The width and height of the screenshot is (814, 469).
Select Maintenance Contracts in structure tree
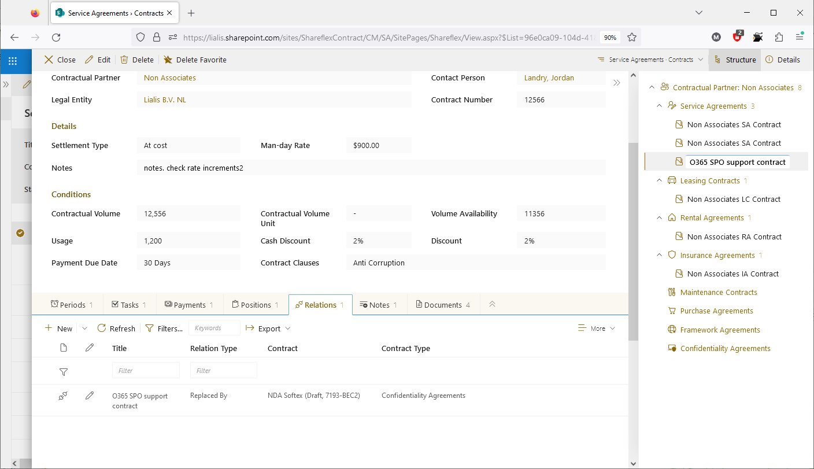click(x=719, y=292)
